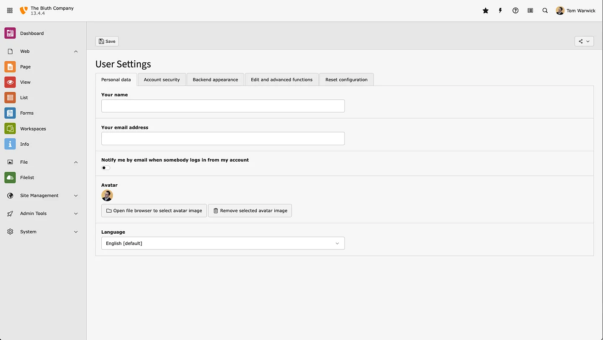Open the share dropdown button
Image resolution: width=603 pixels, height=340 pixels.
[584, 41]
